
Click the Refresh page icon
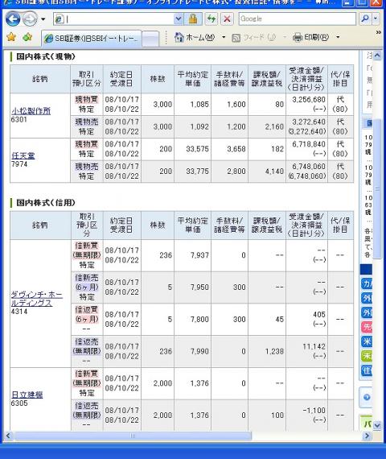211,19
